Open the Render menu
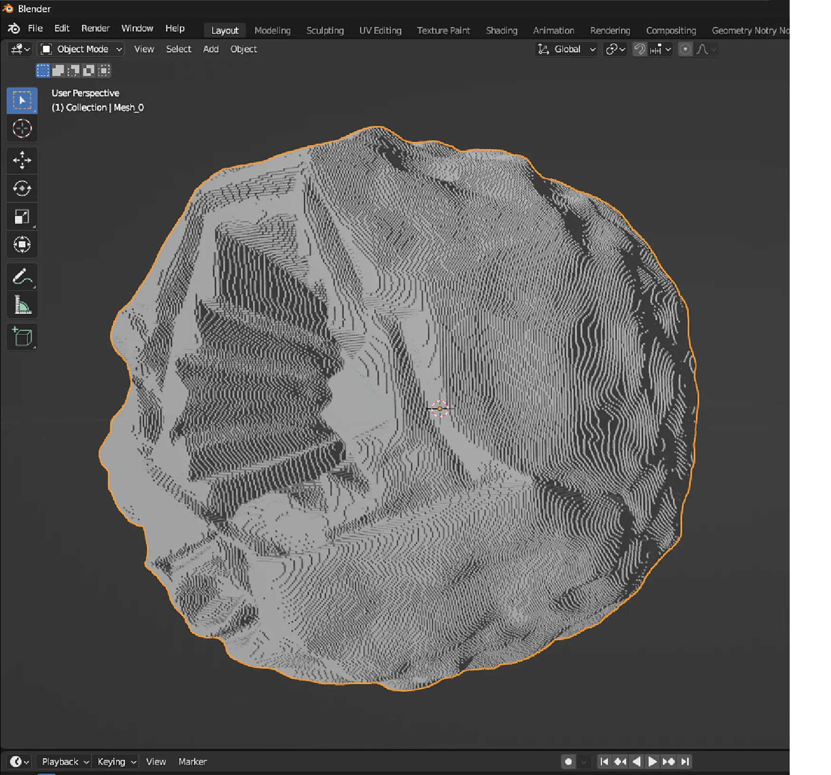 pyautogui.click(x=96, y=28)
